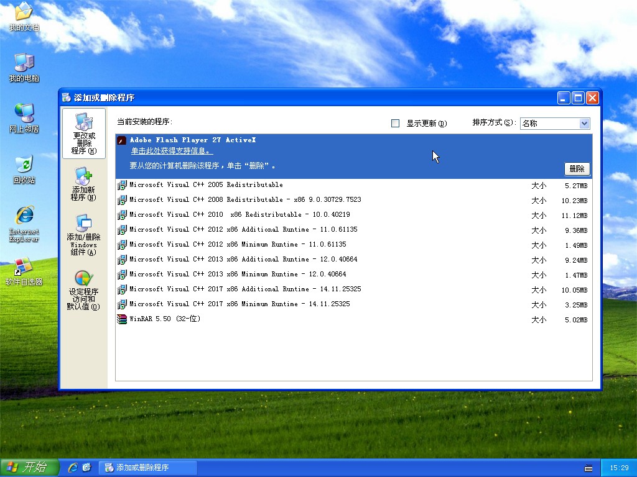This screenshot has width=637, height=477.
Task: Maximize the 添加或删除程序 window
Action: click(x=578, y=98)
